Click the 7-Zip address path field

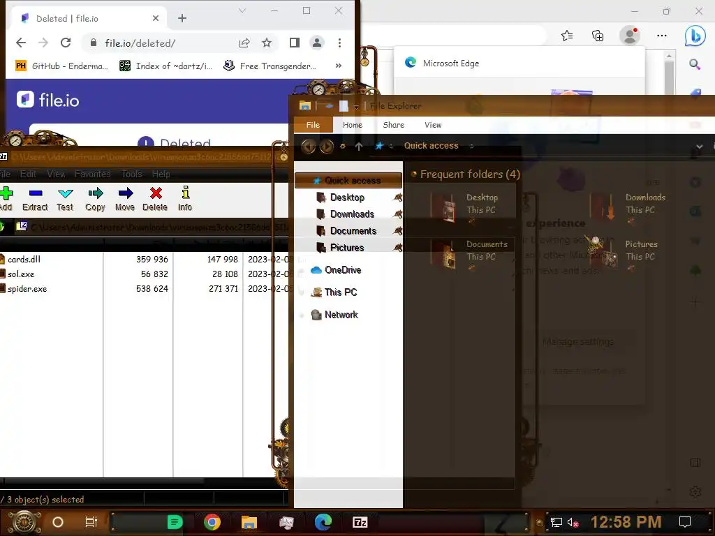click(151, 227)
